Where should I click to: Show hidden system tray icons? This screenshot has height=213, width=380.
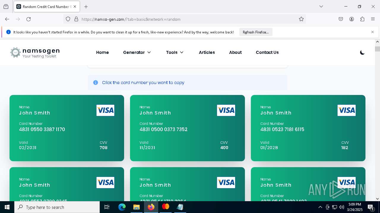[320, 207]
